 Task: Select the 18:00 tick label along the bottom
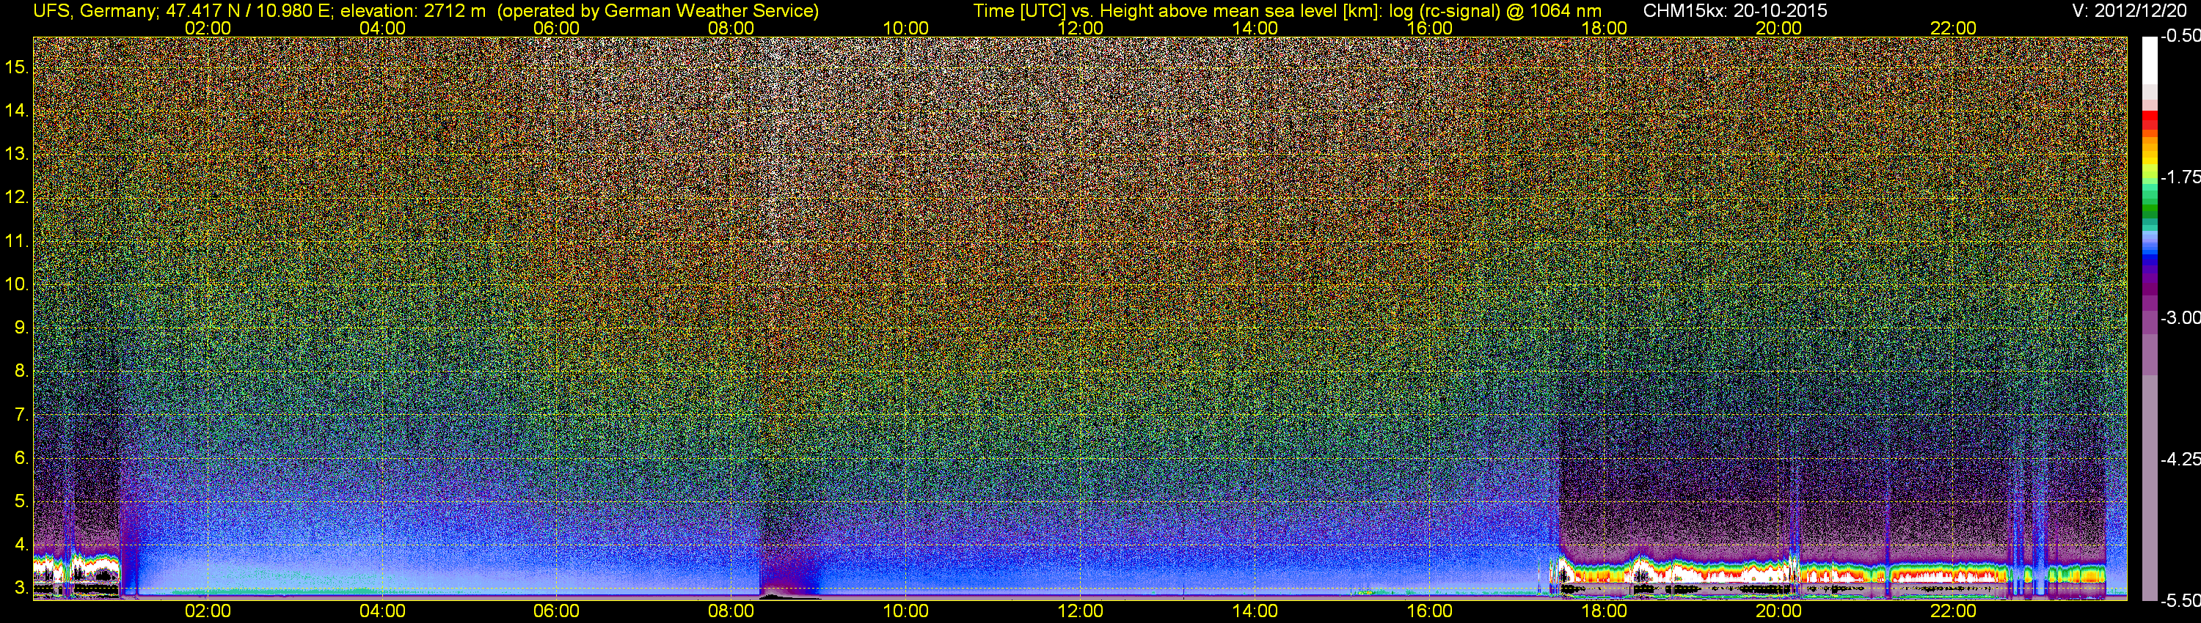pos(1604,611)
